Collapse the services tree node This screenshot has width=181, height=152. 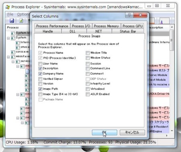click(x=13, y=62)
